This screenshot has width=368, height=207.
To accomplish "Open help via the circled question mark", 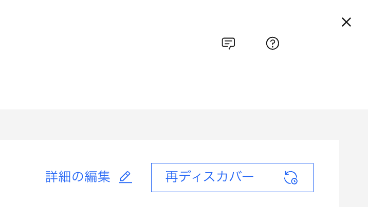I will [x=272, y=44].
